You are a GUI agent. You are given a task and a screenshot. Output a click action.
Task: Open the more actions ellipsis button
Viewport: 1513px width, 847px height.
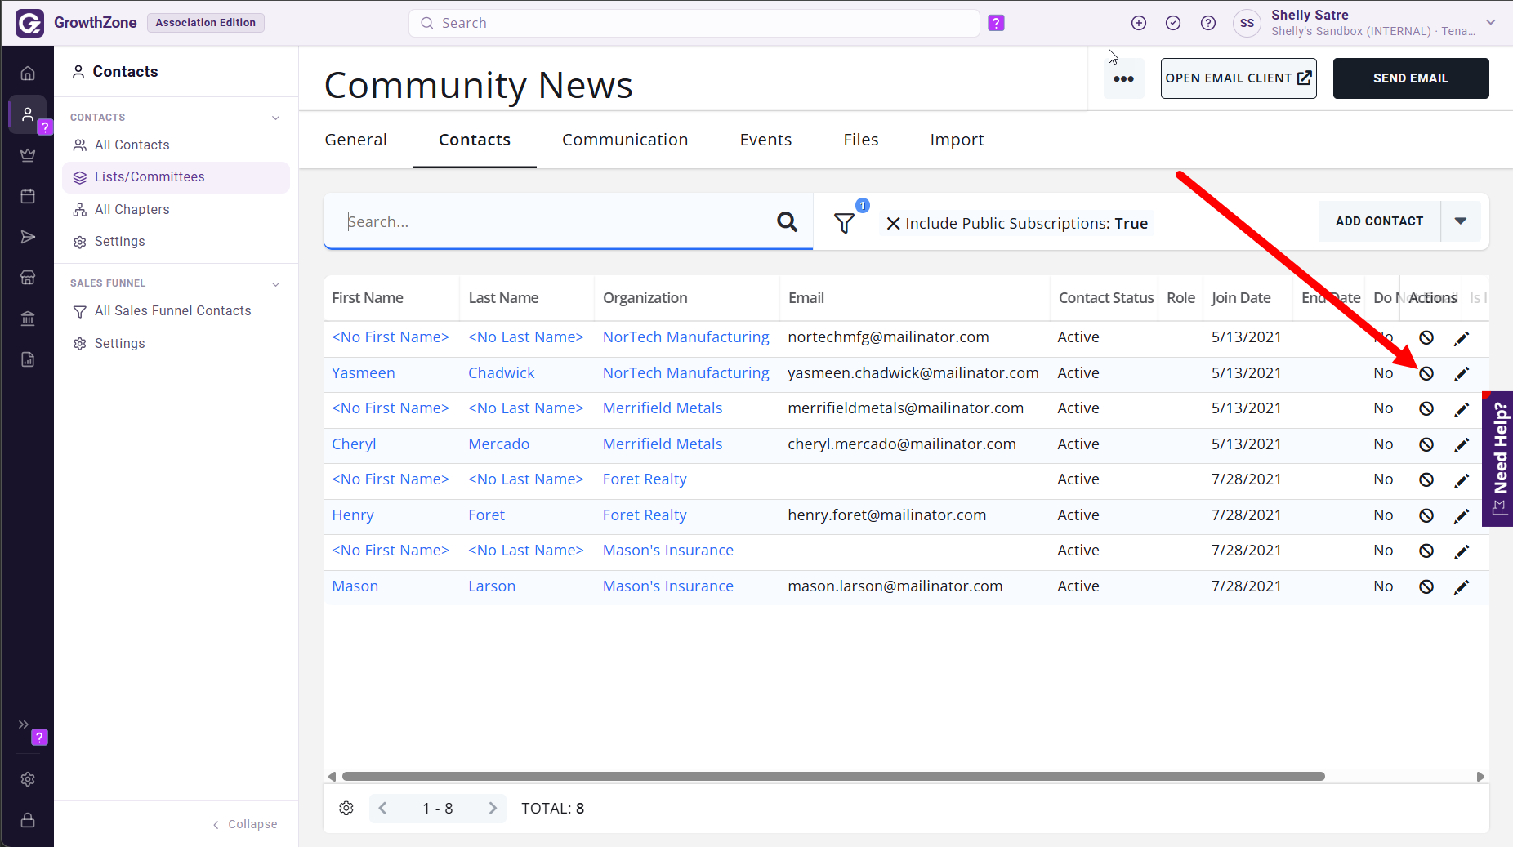tap(1123, 78)
